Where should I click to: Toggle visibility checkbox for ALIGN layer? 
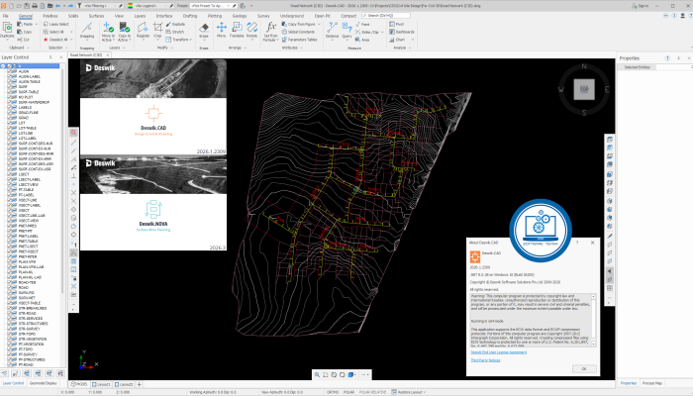[9, 71]
